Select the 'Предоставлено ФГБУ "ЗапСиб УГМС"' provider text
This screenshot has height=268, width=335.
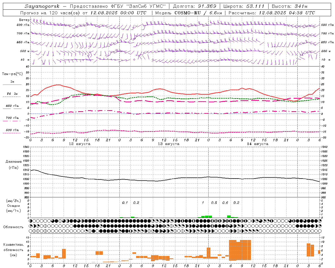click(118, 6)
